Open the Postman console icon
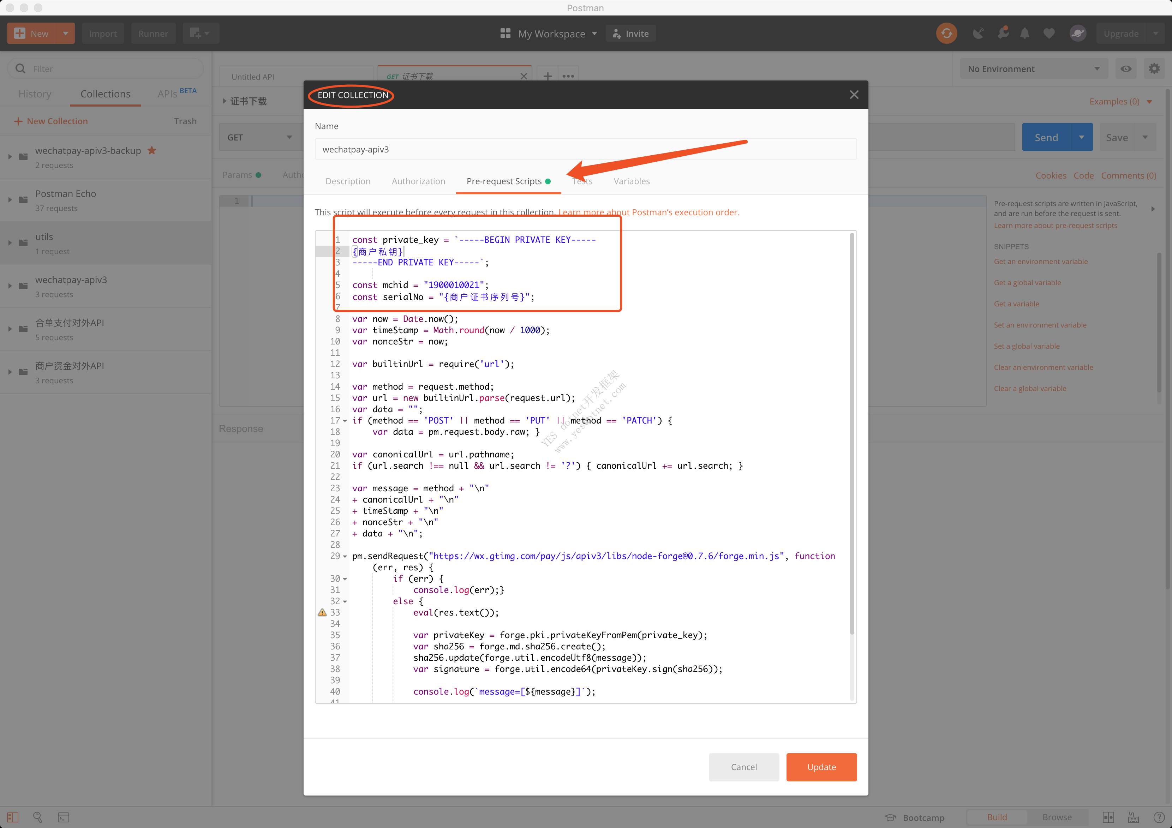 point(63,817)
